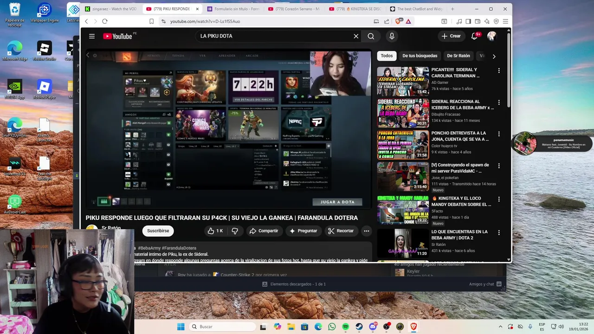Open NVIDIA App desktop shortcut
The width and height of the screenshot is (594, 334).
pos(14,89)
